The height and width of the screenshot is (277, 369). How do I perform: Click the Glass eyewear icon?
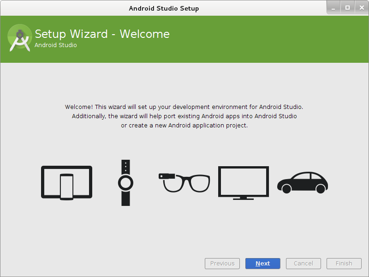[x=184, y=183]
